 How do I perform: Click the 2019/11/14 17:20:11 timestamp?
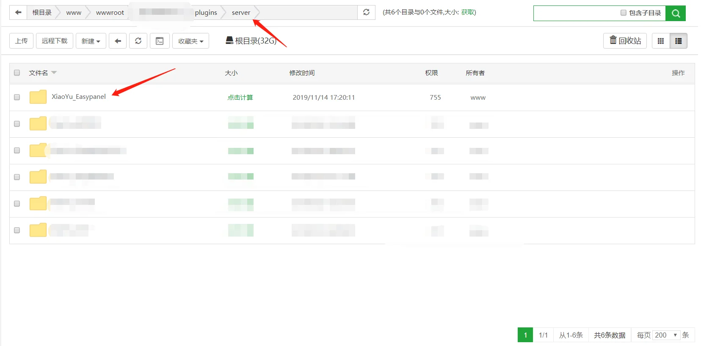[324, 98]
